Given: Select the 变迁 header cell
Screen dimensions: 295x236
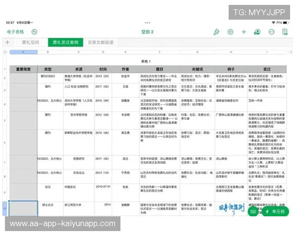Looking at the screenshot, I should (267, 69).
